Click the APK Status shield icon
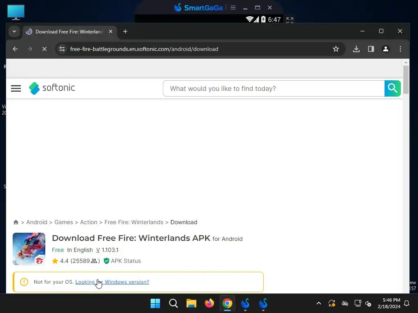418x313 pixels. [x=107, y=261]
